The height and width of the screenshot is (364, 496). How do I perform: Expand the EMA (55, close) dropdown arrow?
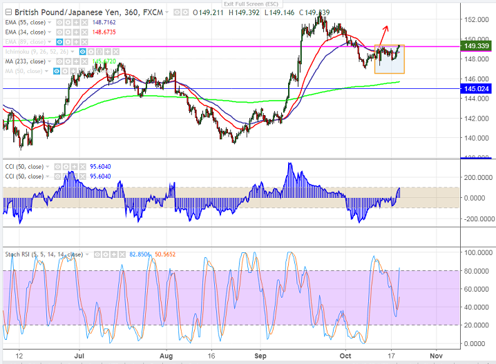[49, 23]
